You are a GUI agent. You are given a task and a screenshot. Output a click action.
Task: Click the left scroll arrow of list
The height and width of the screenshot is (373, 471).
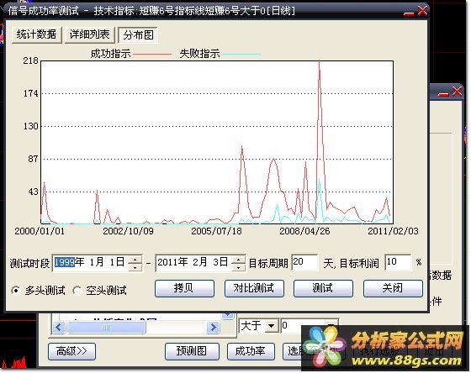pyautogui.click(x=58, y=327)
